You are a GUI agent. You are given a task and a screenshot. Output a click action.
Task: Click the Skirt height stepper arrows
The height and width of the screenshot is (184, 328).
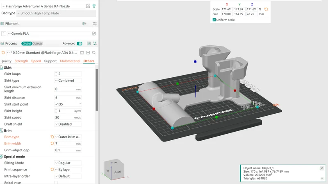click(x=56, y=111)
